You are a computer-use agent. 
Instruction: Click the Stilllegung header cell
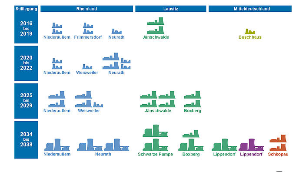click(27, 9)
